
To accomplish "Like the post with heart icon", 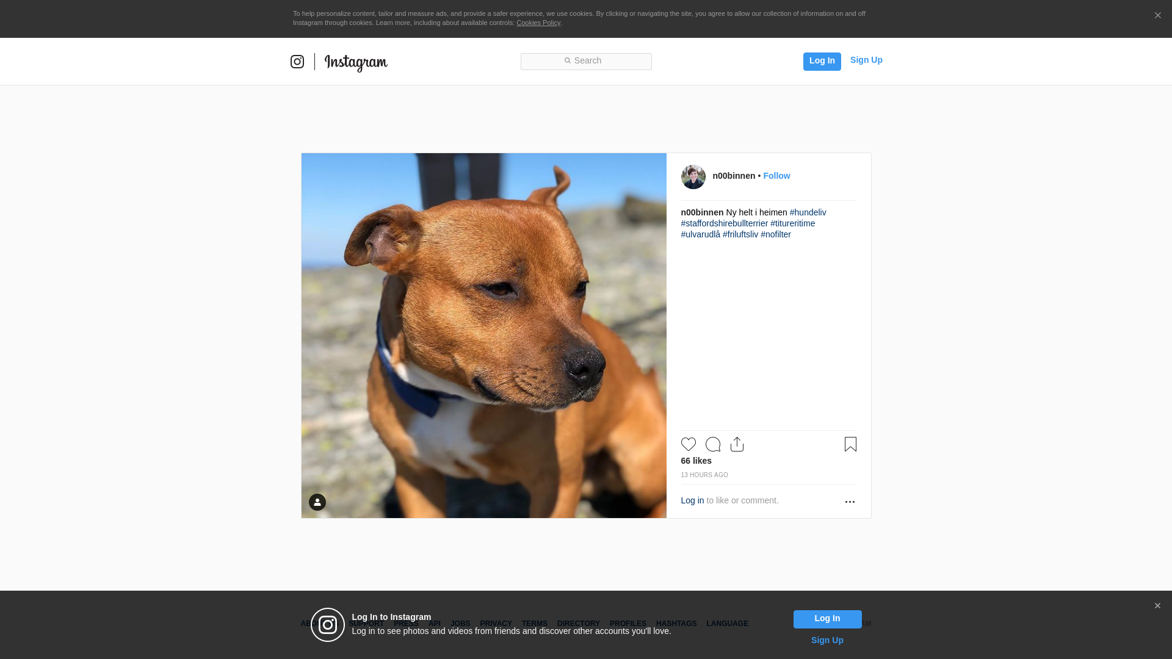I will [x=689, y=444].
